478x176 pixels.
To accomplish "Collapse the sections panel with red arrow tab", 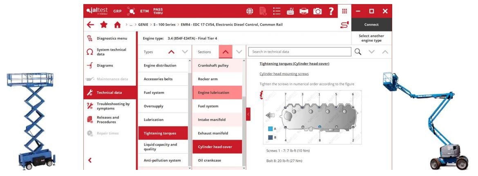I will point(248,114).
